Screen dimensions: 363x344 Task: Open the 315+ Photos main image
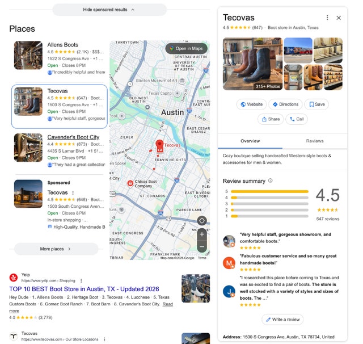coord(252,64)
